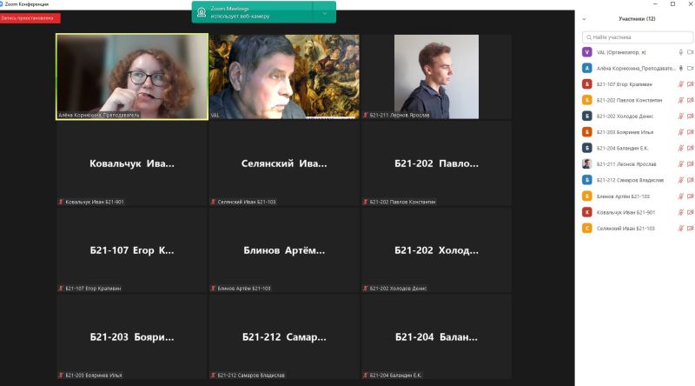Click the orange C avatar of Селянский Иван
Screen dimensions: 695x386
click(587, 228)
